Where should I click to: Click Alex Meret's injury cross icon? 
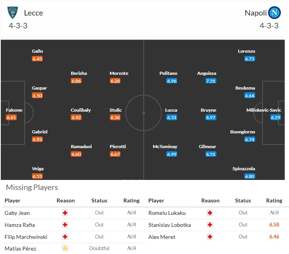tap(210, 237)
